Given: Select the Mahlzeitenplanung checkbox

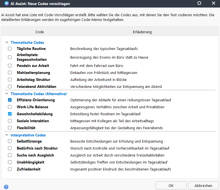Looking at the screenshot, I should [10, 73].
